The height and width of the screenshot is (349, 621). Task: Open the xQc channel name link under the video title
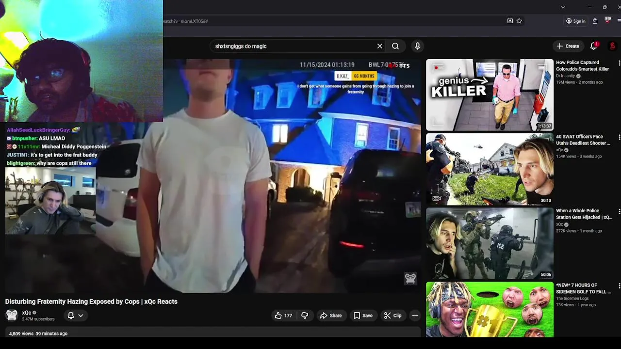pos(27,313)
